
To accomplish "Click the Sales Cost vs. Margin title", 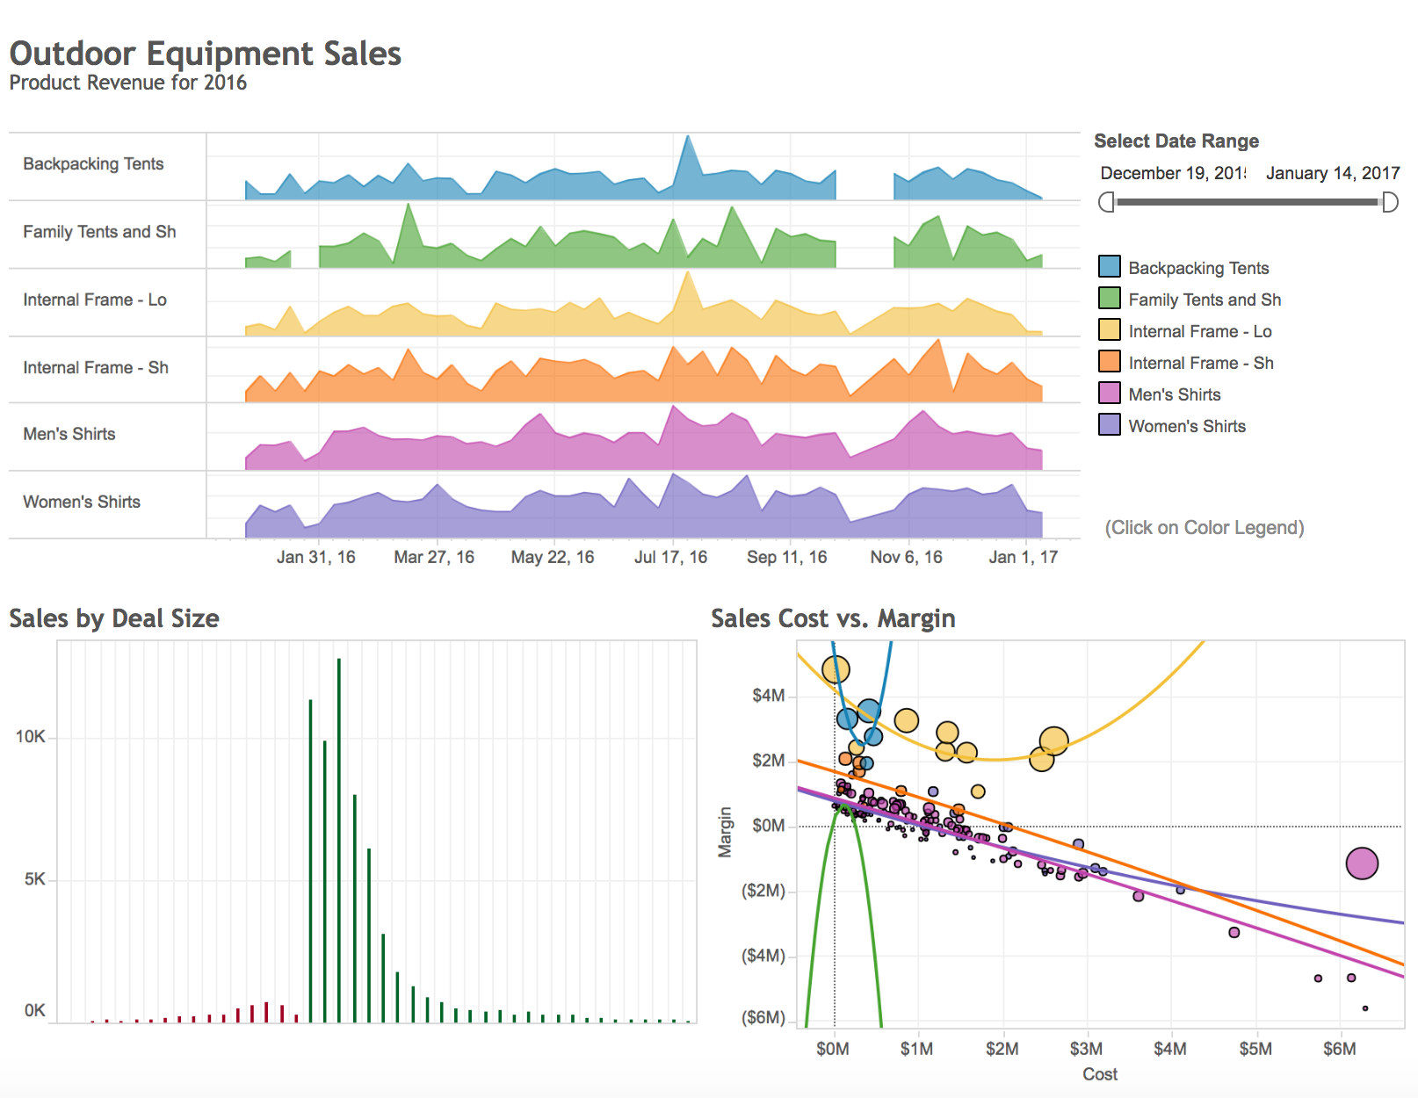I will click(832, 618).
